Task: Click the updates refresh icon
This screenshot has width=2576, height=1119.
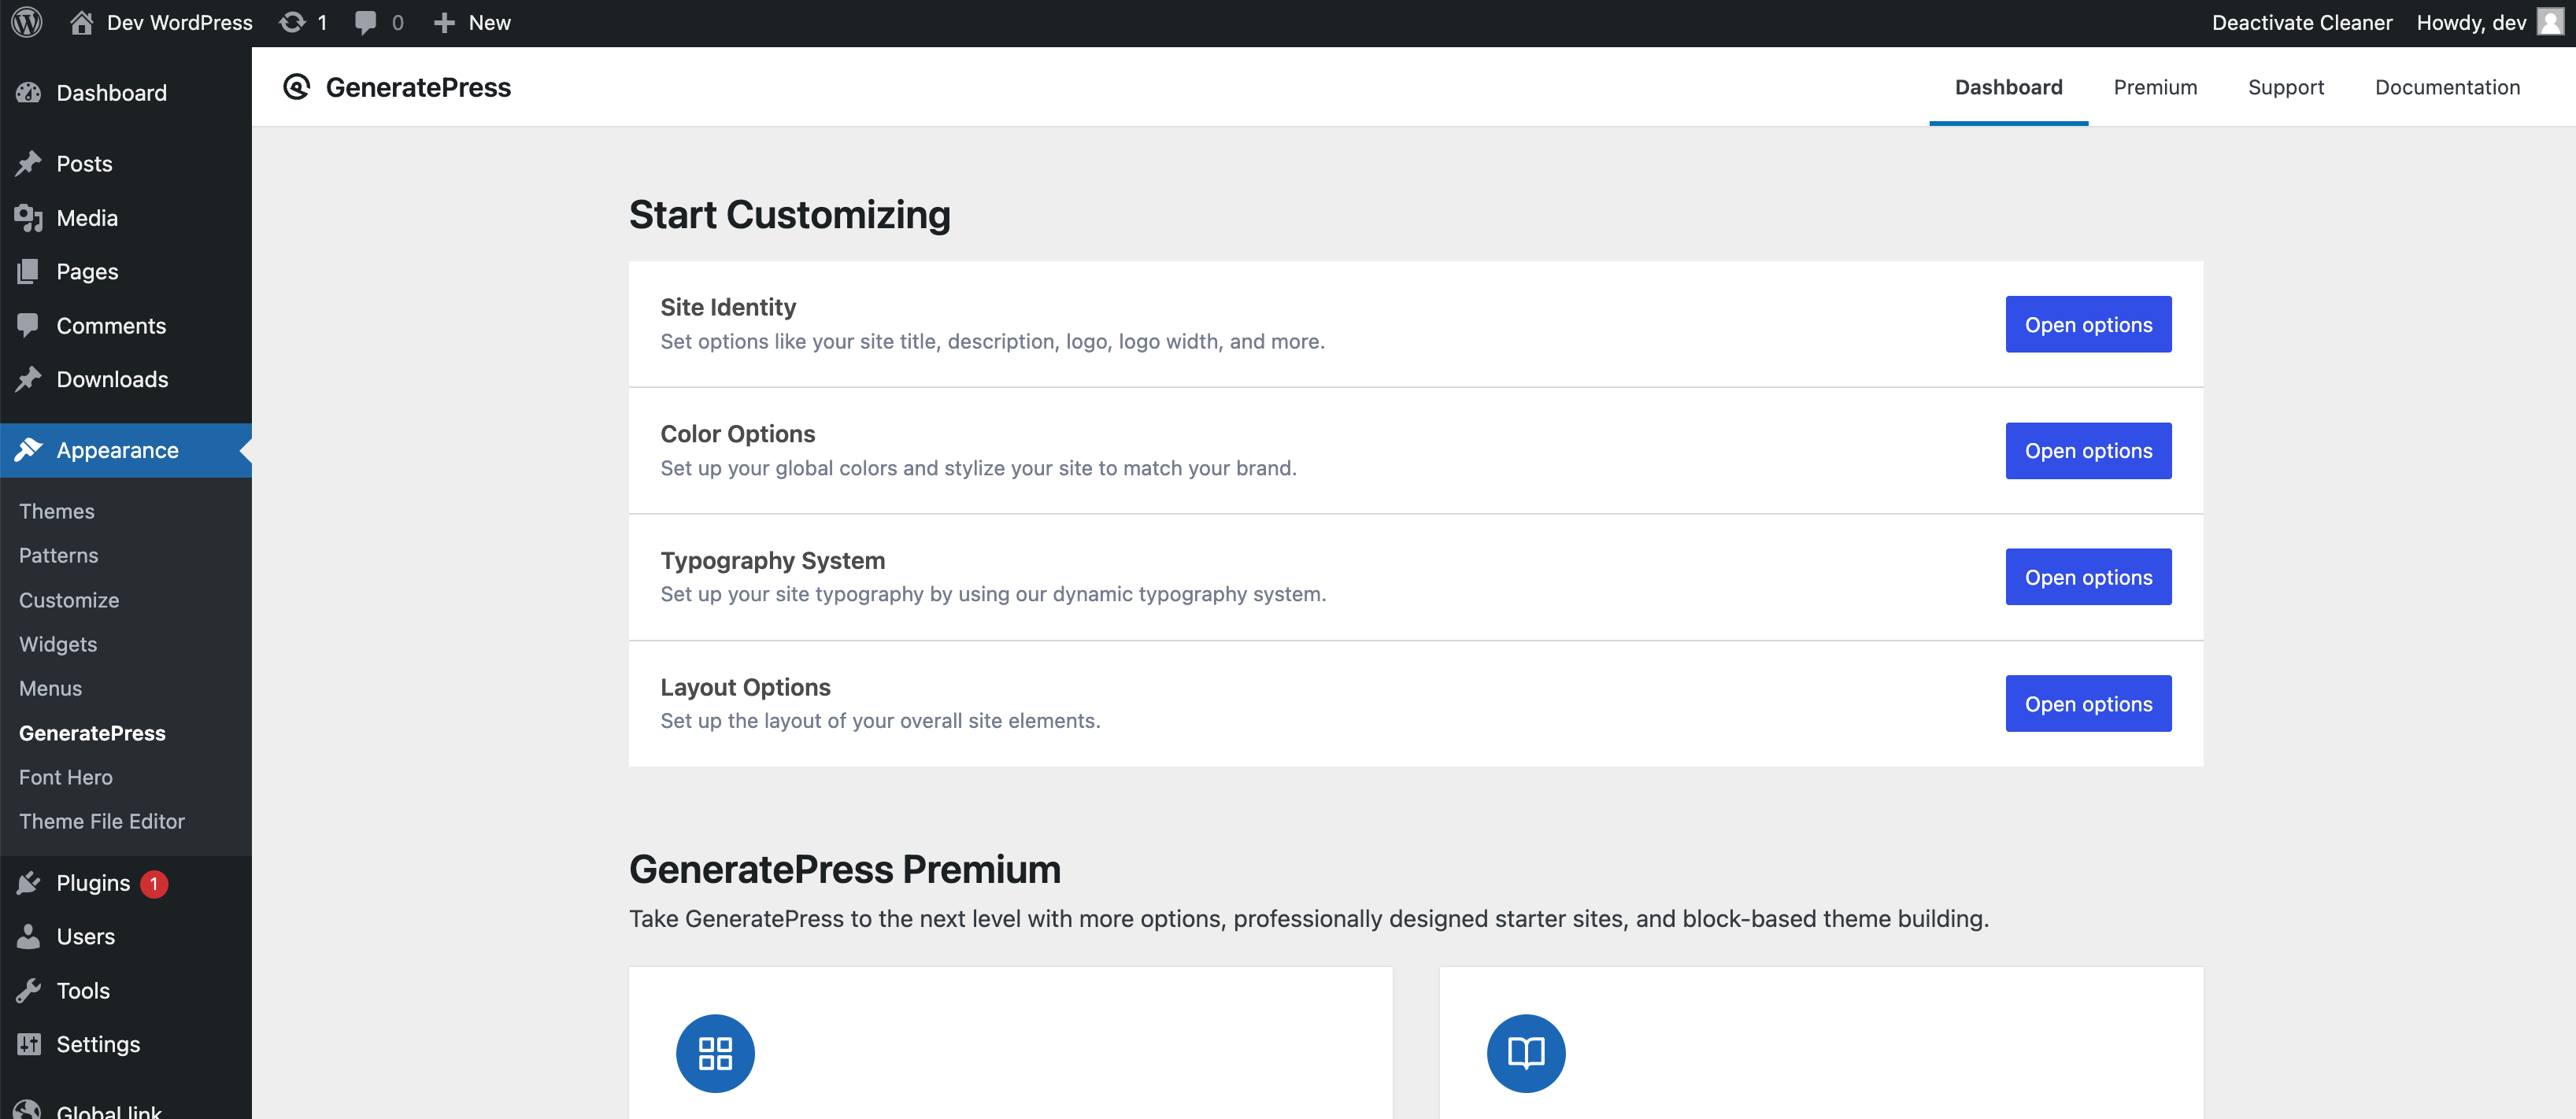Action: 292,22
